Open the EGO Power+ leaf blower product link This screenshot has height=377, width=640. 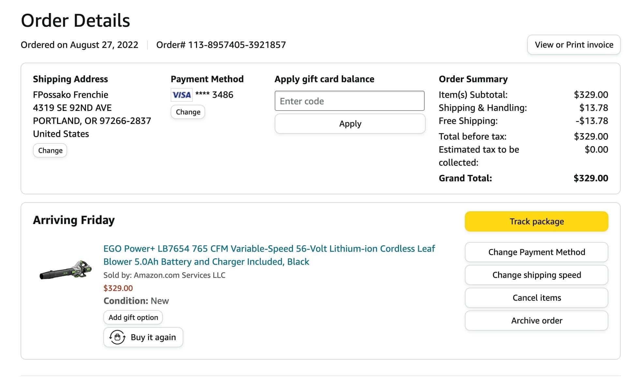coord(269,255)
